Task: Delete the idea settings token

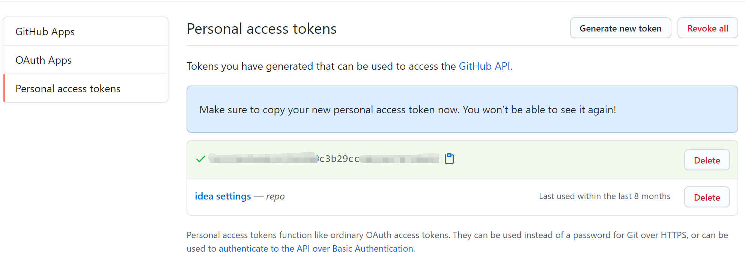Action: click(x=707, y=197)
